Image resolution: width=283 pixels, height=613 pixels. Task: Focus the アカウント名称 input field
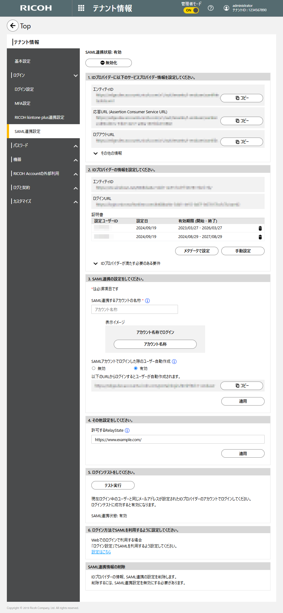tap(135, 309)
